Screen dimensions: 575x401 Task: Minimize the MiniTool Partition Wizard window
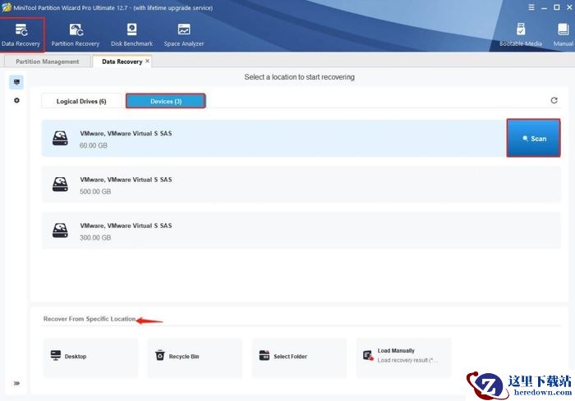[544, 7]
